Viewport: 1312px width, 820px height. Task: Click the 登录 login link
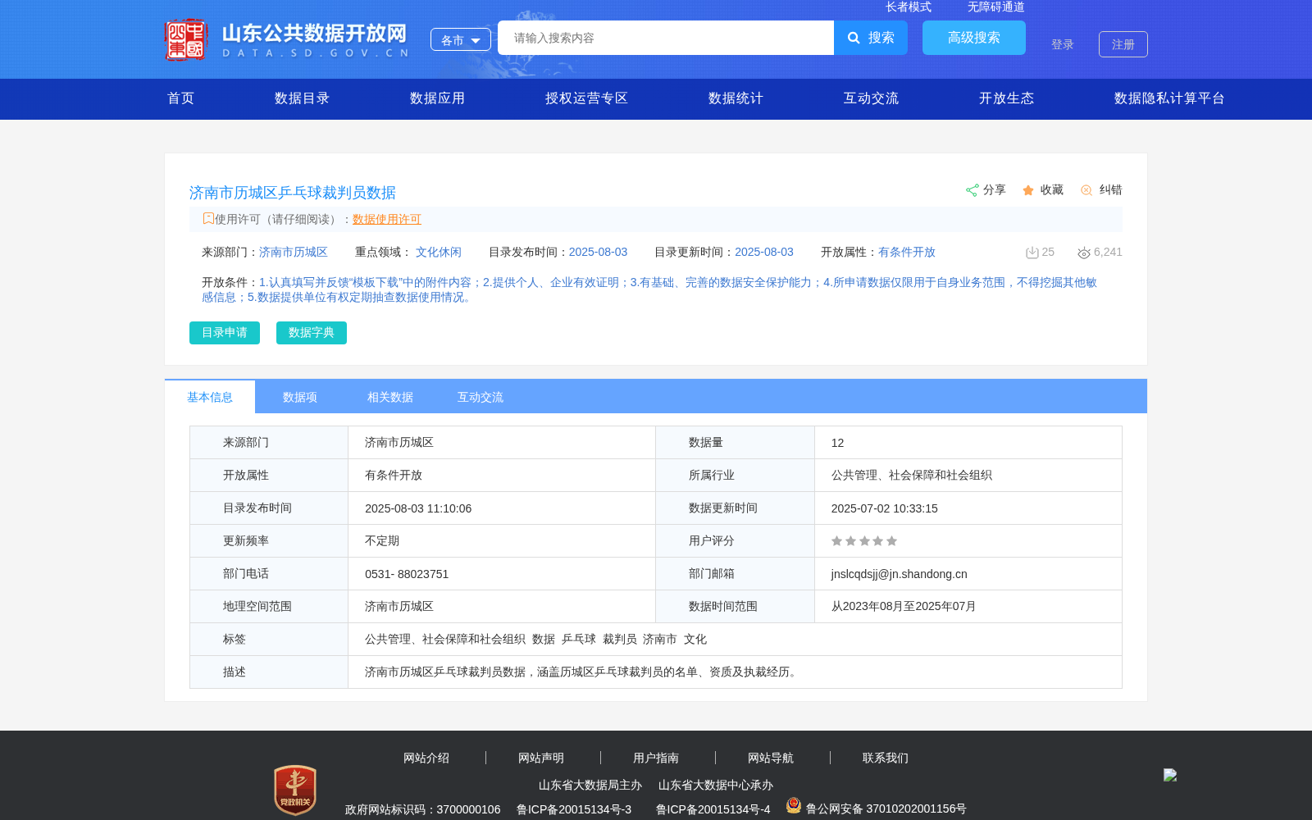pos(1063,44)
